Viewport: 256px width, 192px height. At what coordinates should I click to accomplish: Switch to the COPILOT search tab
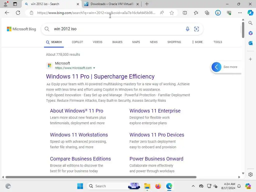tap(77, 42)
